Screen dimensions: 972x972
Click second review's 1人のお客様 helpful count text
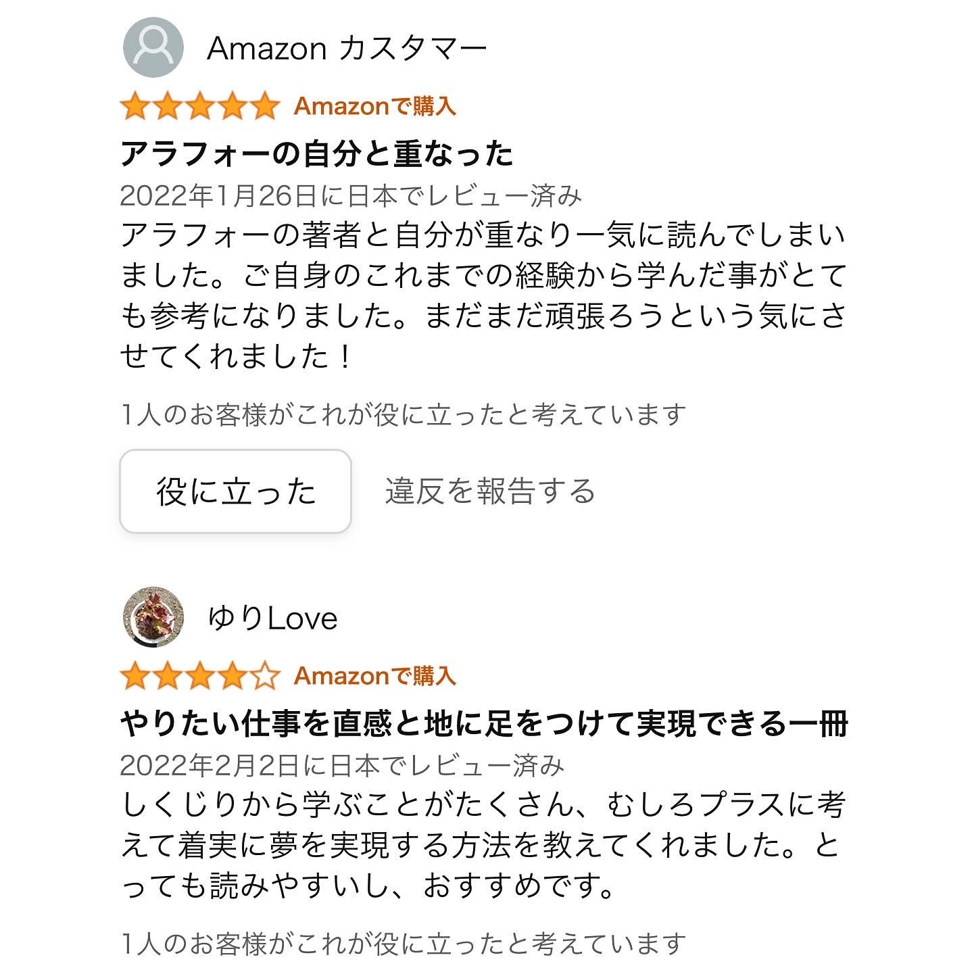404,944
